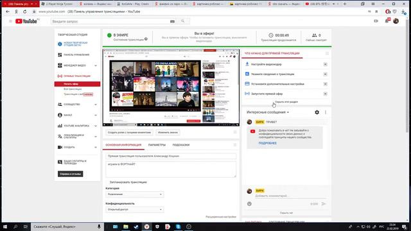Send the chat message arrow

(324, 204)
